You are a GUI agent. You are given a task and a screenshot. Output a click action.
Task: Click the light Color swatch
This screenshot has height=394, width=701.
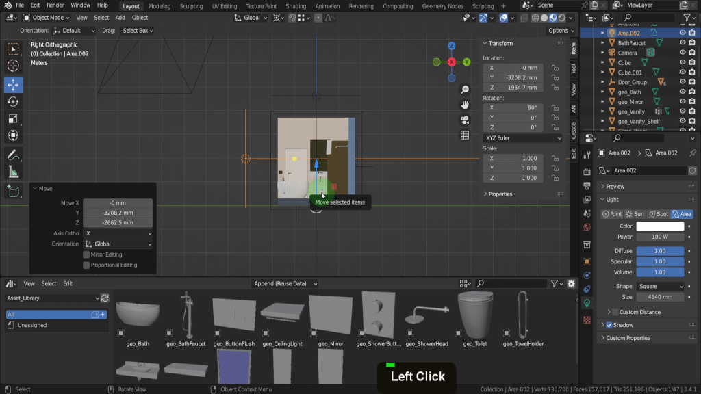[x=660, y=226]
